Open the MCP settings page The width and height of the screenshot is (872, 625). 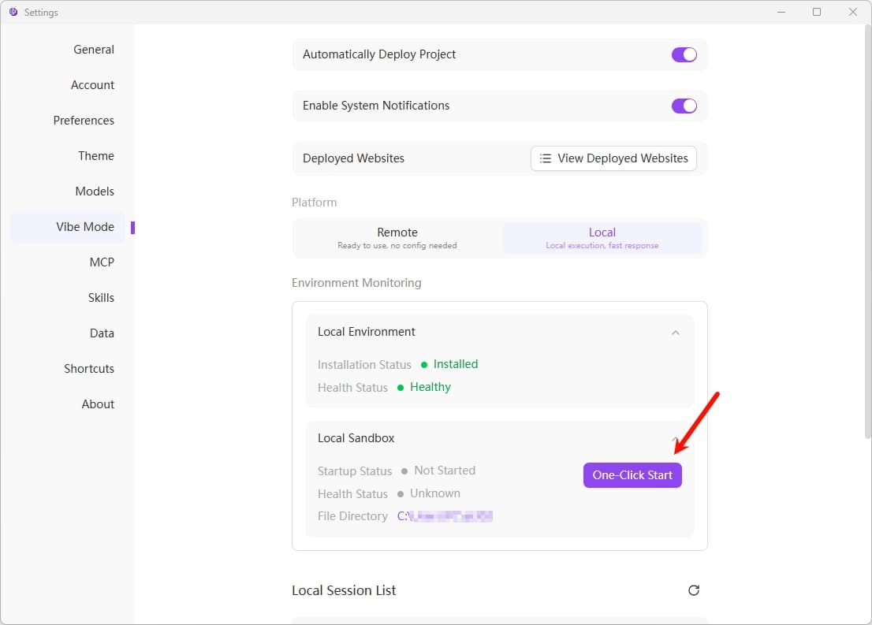pos(102,262)
